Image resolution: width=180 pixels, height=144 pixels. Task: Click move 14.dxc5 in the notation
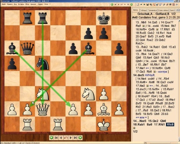138,75
